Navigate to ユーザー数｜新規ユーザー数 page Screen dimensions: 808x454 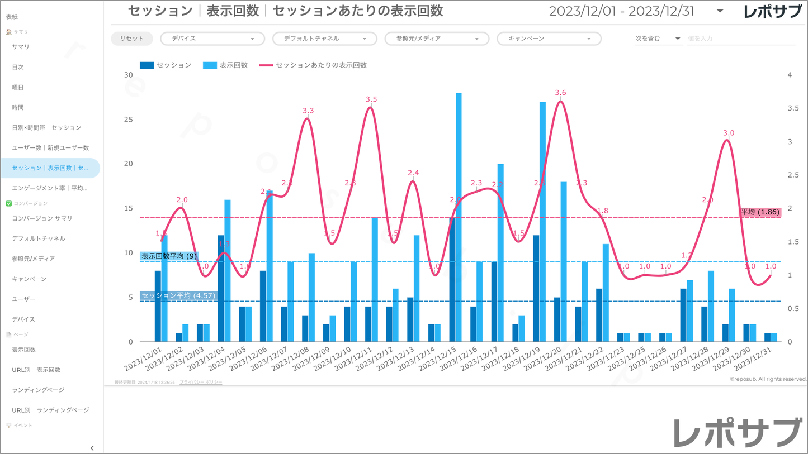click(x=50, y=148)
